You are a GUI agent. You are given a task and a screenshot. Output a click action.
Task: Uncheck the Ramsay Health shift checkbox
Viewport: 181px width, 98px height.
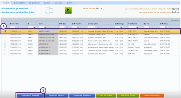pos(5,31)
